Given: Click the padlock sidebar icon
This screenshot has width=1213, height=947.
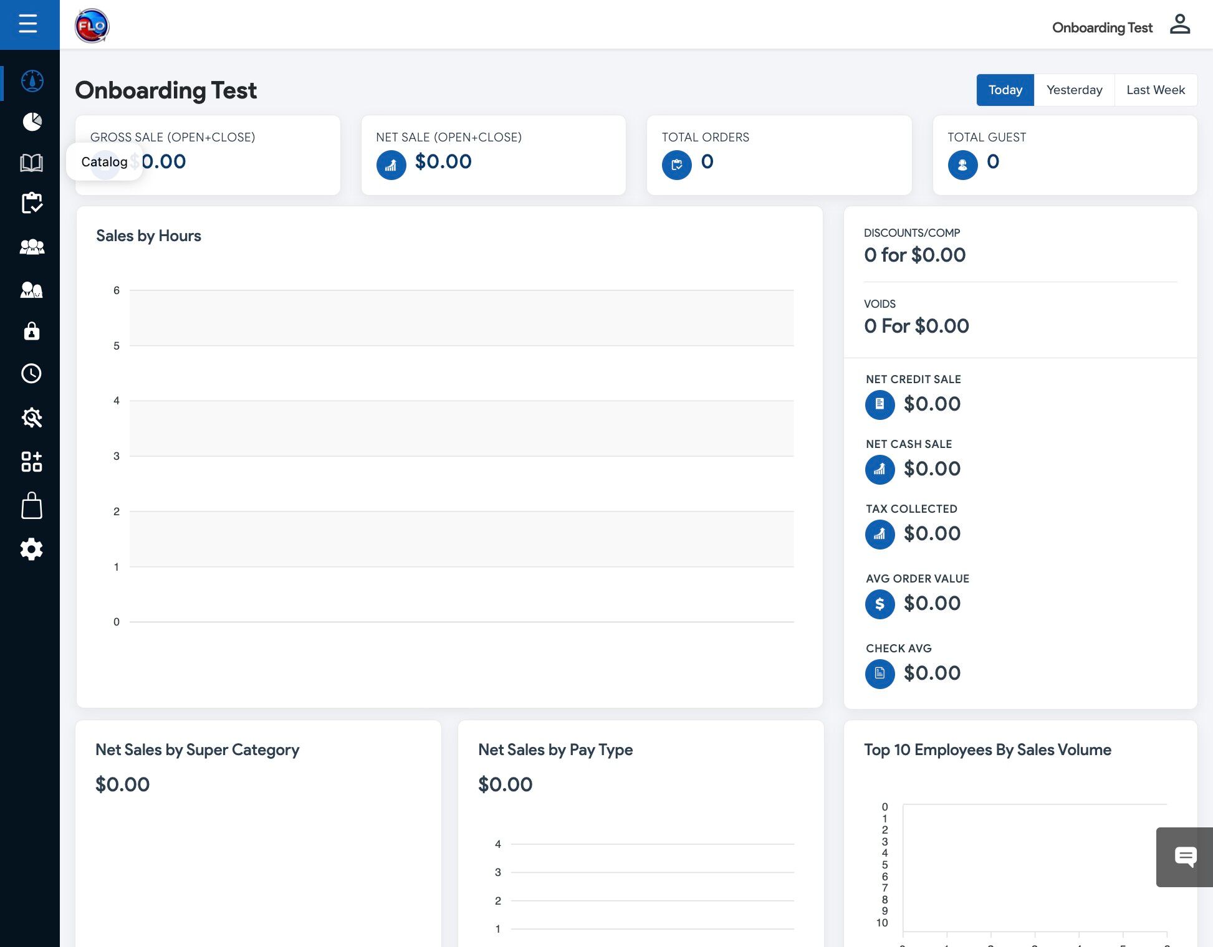Looking at the screenshot, I should click(32, 331).
